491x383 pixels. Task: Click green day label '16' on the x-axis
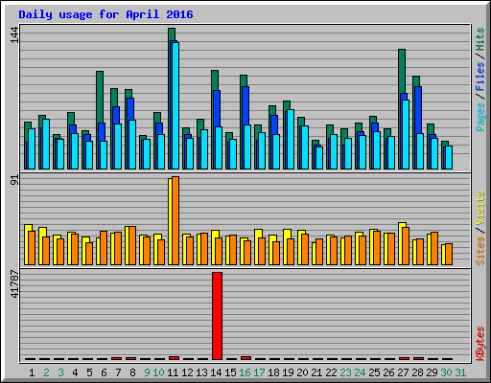click(245, 372)
